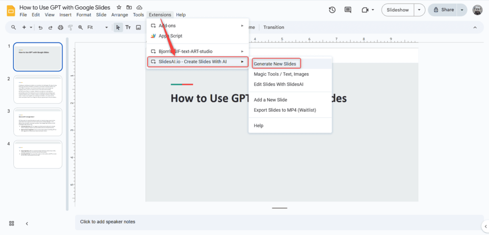The image size is (489, 235).
Task: Hide the menus with the up chevron
Action: (475, 28)
